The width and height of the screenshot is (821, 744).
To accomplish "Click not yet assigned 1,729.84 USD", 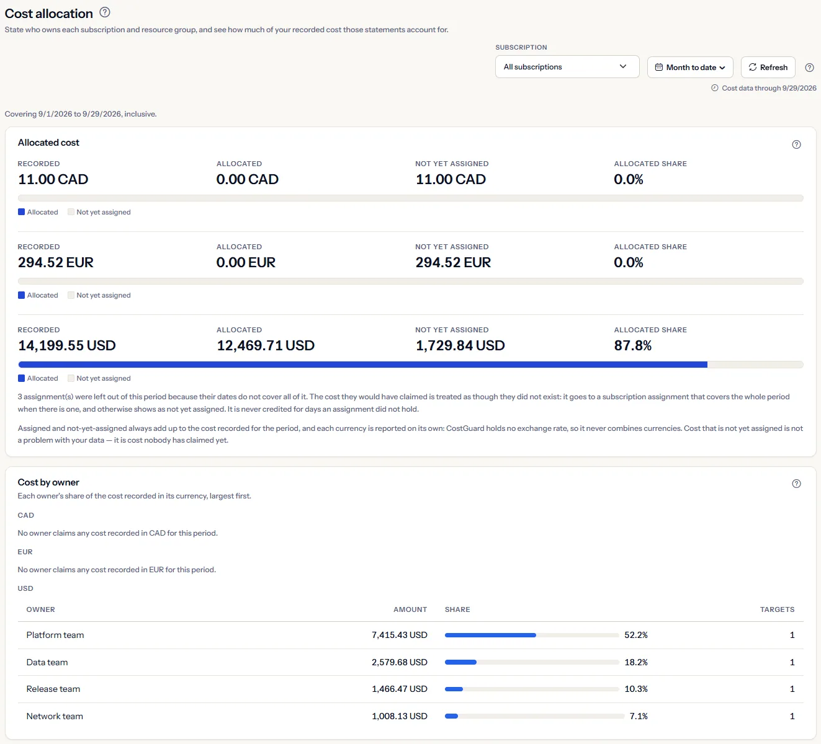I will coord(460,345).
